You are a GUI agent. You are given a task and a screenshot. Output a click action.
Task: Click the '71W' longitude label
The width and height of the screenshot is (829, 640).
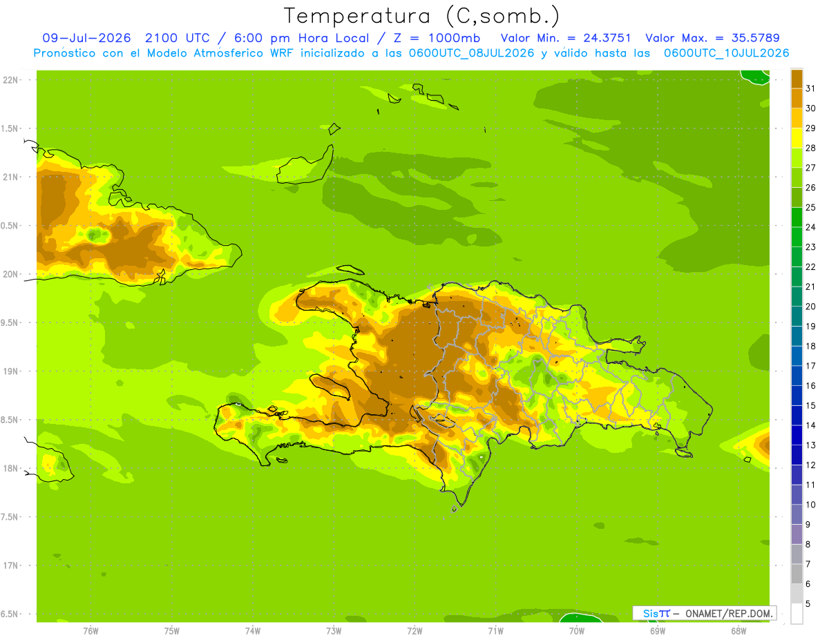pyautogui.click(x=495, y=631)
